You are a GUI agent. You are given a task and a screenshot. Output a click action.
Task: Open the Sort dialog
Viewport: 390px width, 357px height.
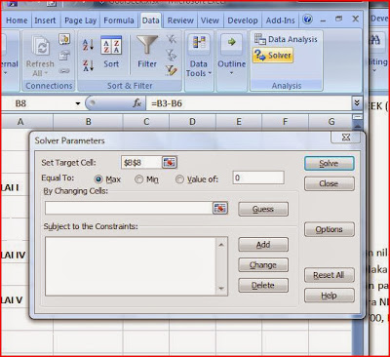(111, 52)
